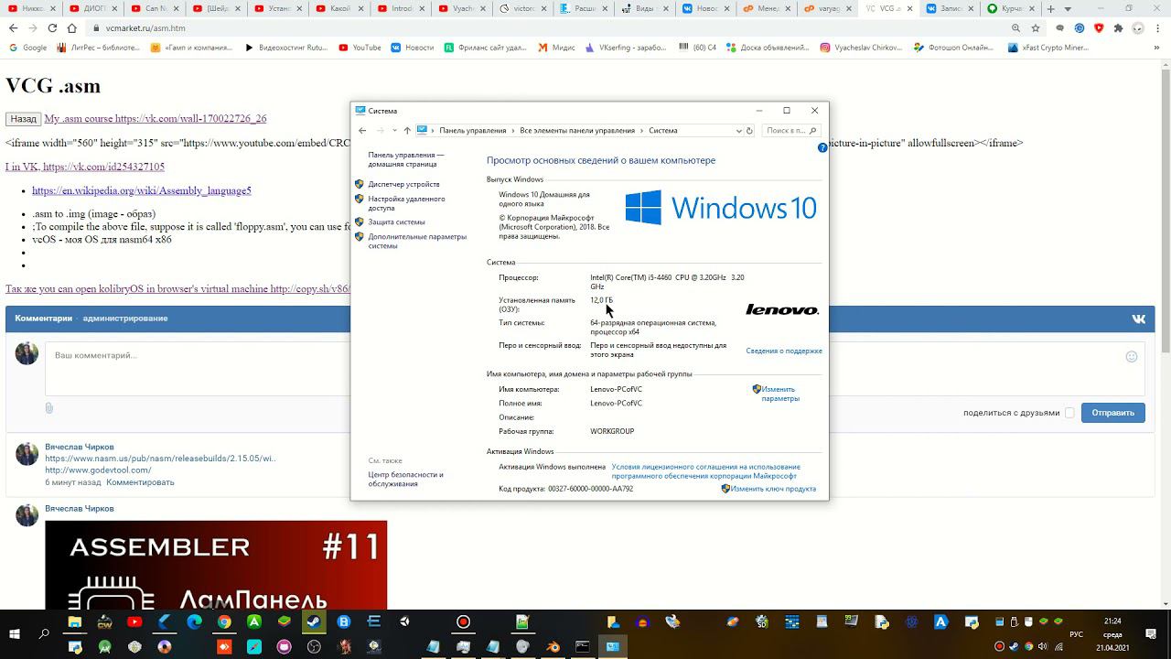This screenshot has width=1171, height=659.
Task: Open the browser extensions puzzle icon
Action: click(x=1118, y=28)
